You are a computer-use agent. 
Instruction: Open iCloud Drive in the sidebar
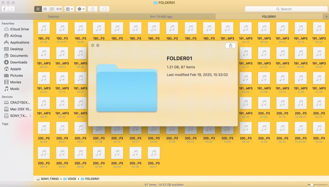(x=16, y=29)
